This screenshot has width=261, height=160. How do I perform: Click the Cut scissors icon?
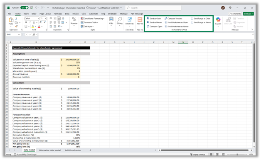tap(16, 19)
